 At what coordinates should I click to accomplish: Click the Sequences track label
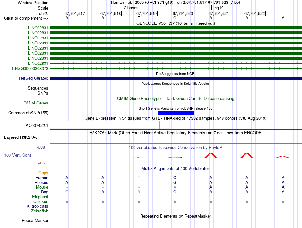(x=38, y=88)
